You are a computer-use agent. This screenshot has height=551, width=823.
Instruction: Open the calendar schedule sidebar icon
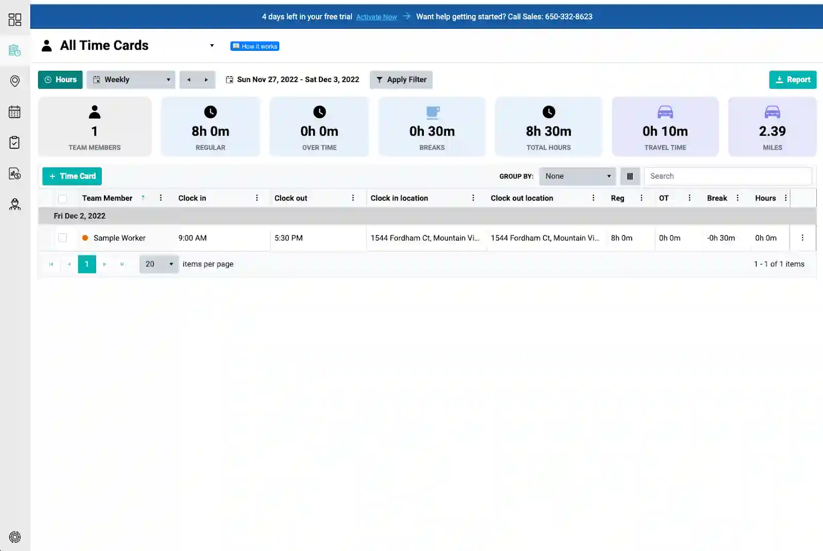tap(15, 112)
